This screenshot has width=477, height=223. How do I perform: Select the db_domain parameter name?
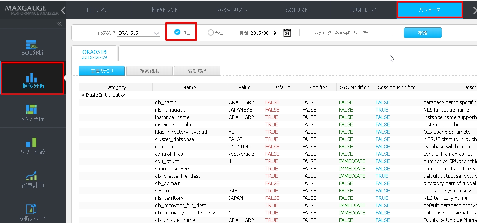[x=168, y=183]
